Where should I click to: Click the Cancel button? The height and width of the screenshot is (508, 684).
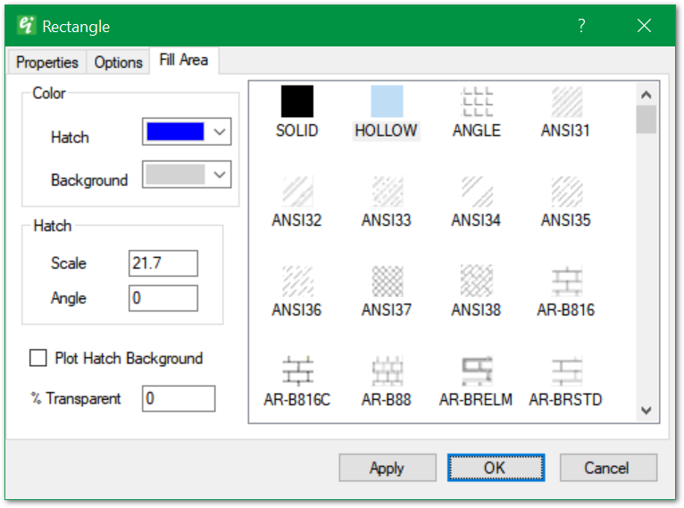608,468
